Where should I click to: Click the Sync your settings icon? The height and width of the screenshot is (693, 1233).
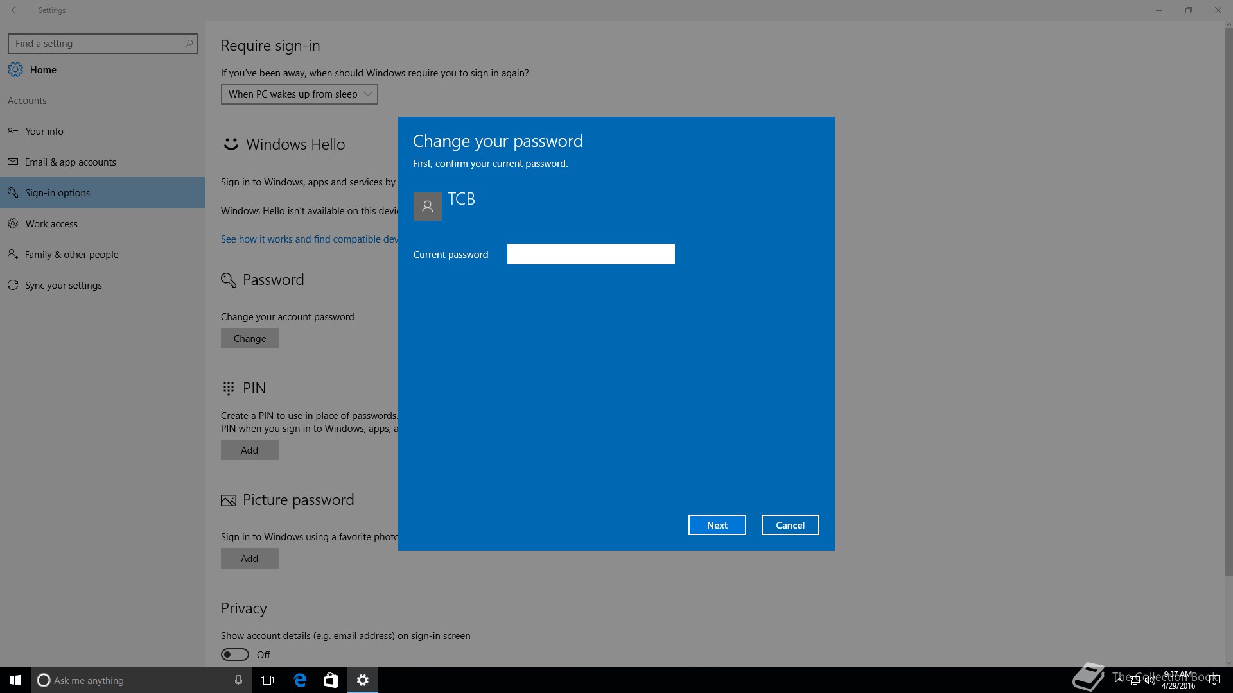pyautogui.click(x=13, y=285)
